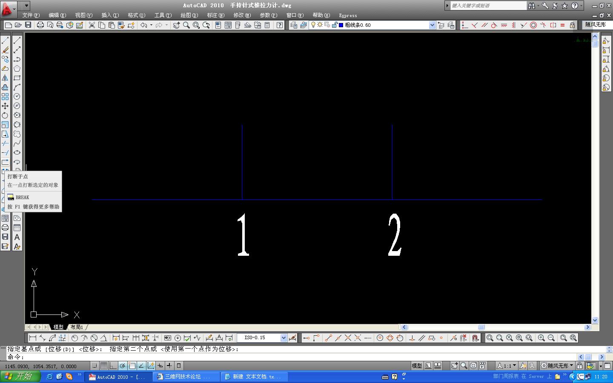Click the vertical scrollbar down arrow

pyautogui.click(x=595, y=320)
